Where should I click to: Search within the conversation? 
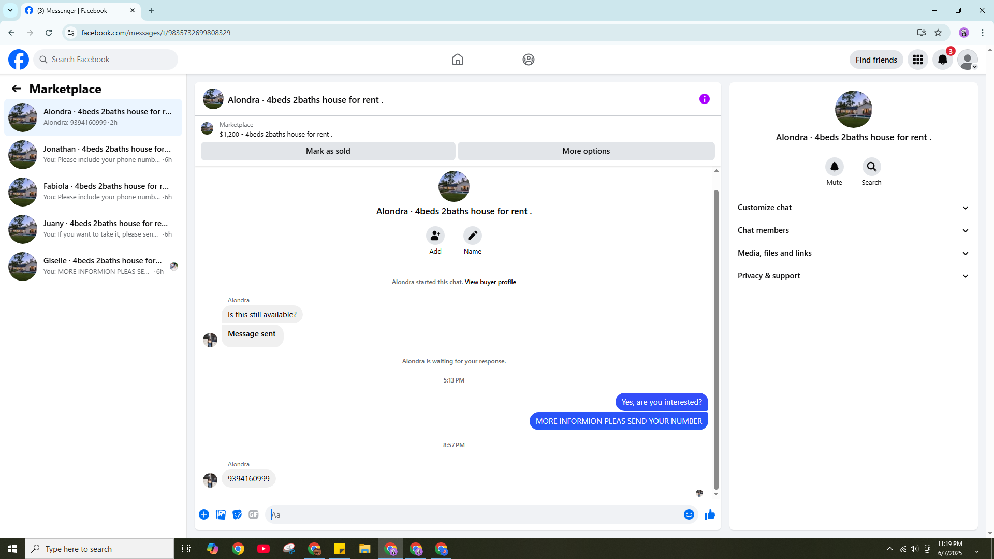click(871, 167)
